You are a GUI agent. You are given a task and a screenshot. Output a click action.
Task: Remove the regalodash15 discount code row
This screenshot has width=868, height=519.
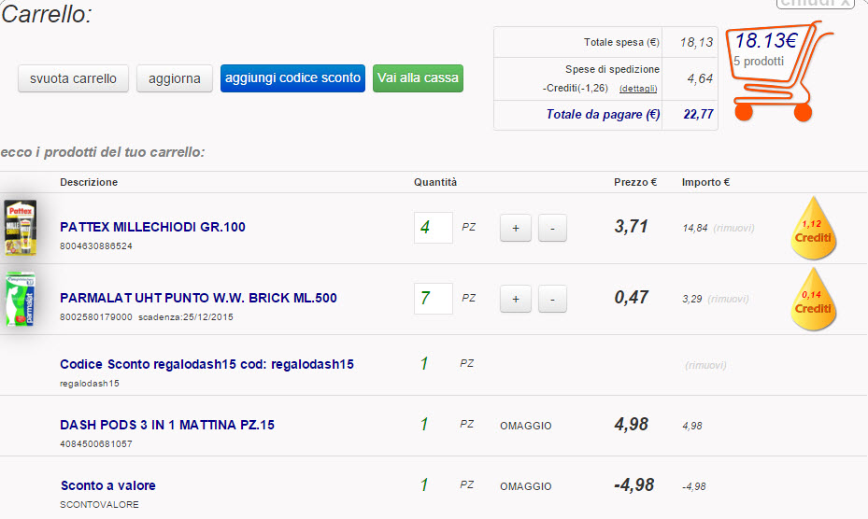pos(705,365)
